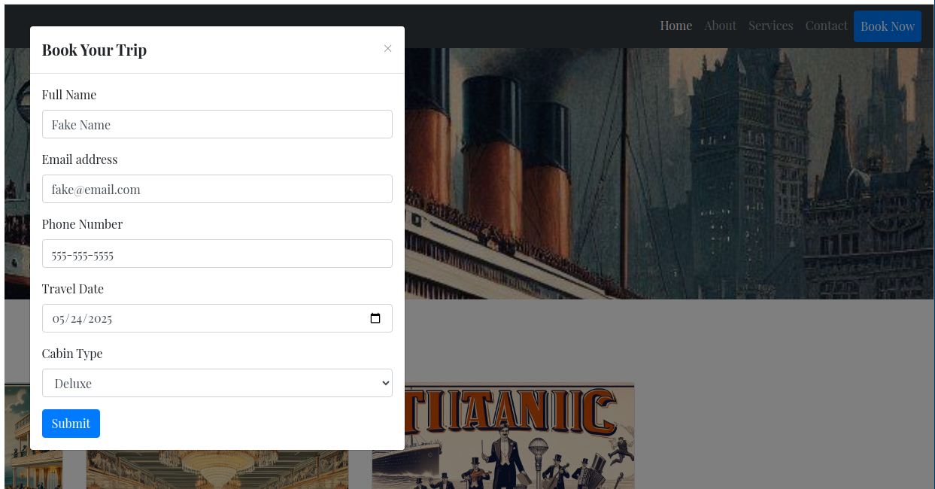Expand the Cabin Type dropdown
This screenshot has width=935, height=489.
(217, 383)
